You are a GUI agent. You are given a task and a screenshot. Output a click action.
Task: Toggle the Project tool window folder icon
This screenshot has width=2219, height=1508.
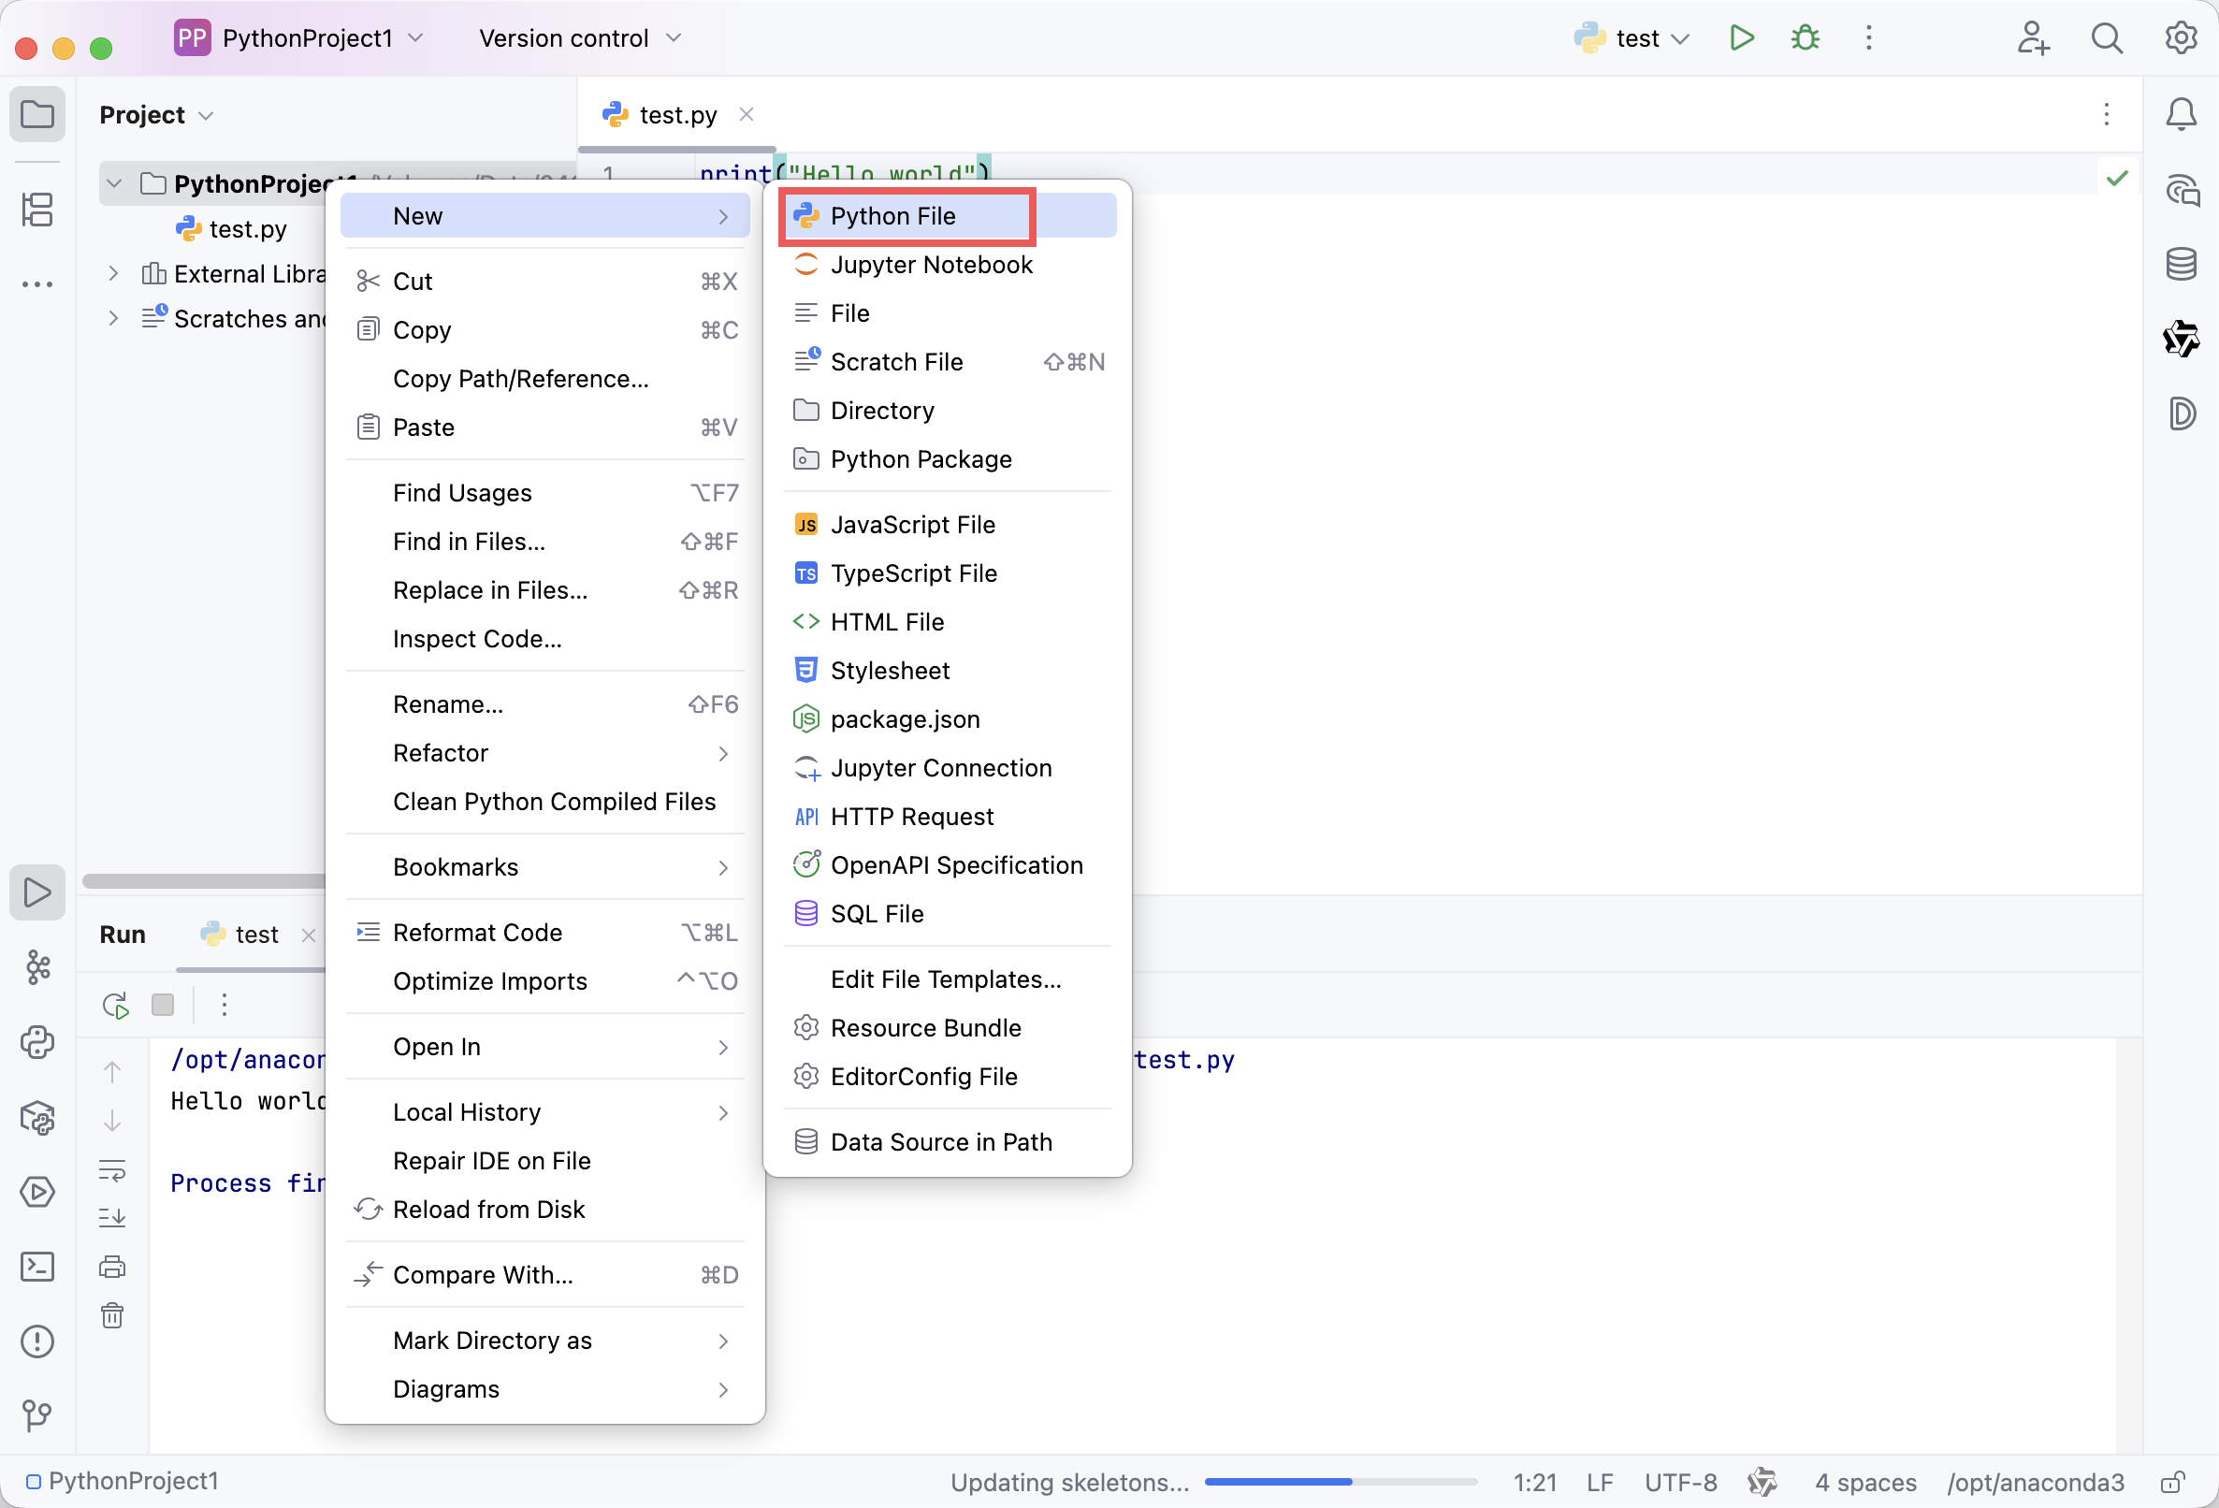click(x=37, y=115)
